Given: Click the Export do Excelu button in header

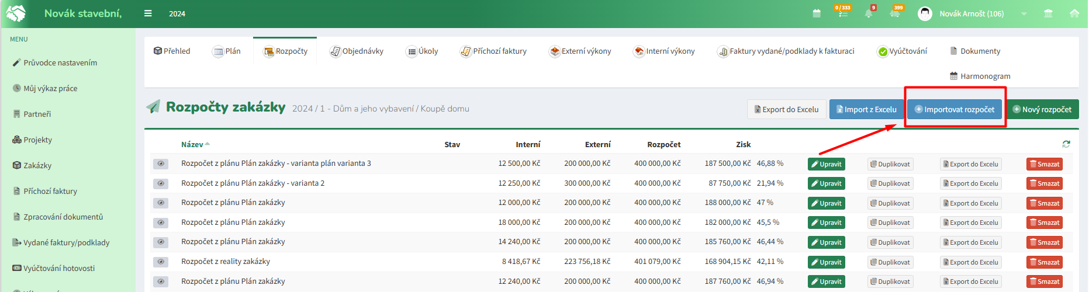Looking at the screenshot, I should click(786, 109).
